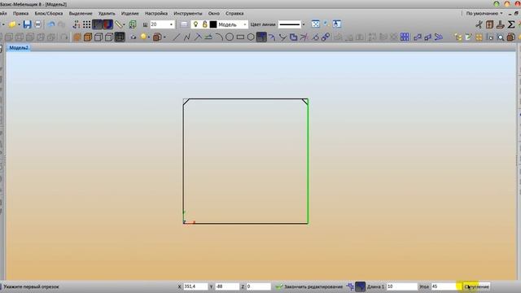Click the scissors cutting icon in top right

pos(479,24)
